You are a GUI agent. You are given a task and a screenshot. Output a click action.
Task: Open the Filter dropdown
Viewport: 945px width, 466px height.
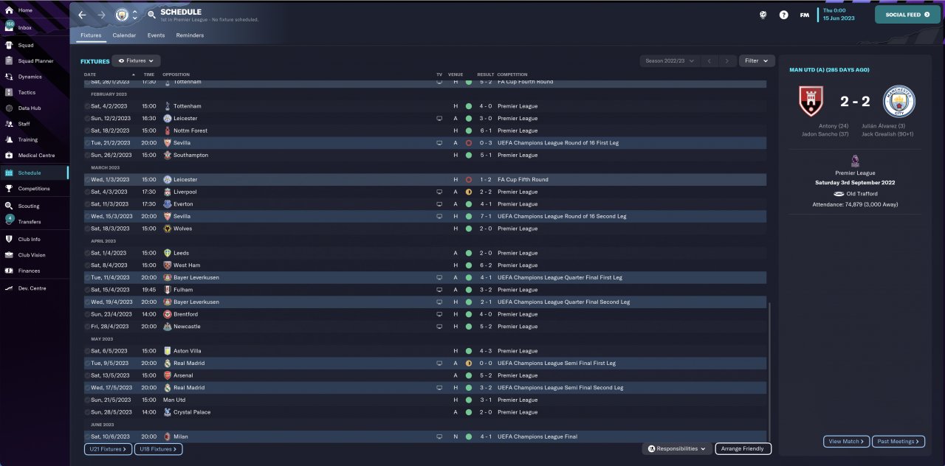coord(756,61)
